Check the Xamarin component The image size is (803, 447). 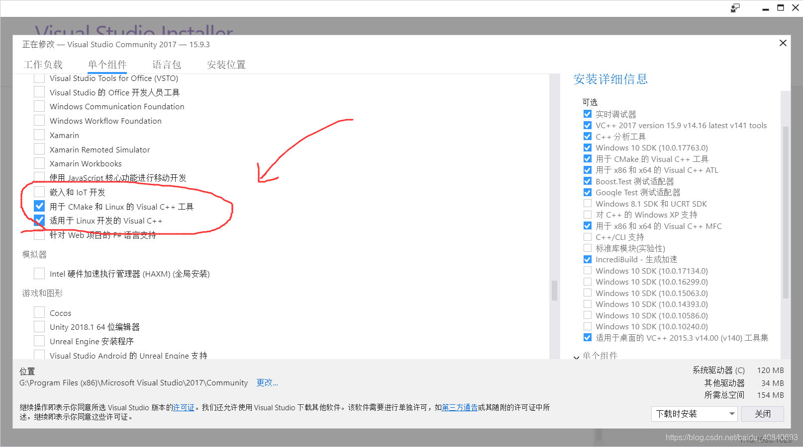(x=39, y=135)
